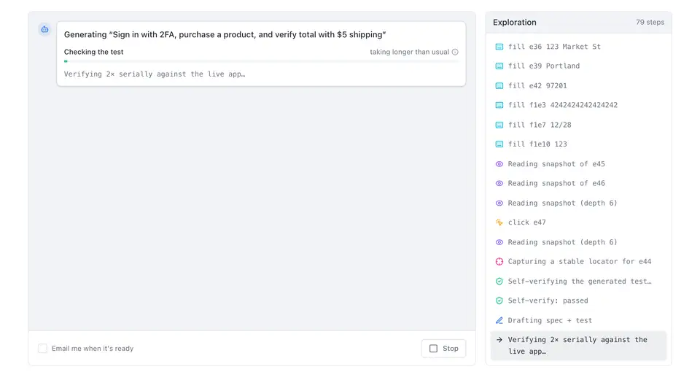Select the fill f1e7 12/28 step
This screenshot has width=700, height=380.
(578, 125)
